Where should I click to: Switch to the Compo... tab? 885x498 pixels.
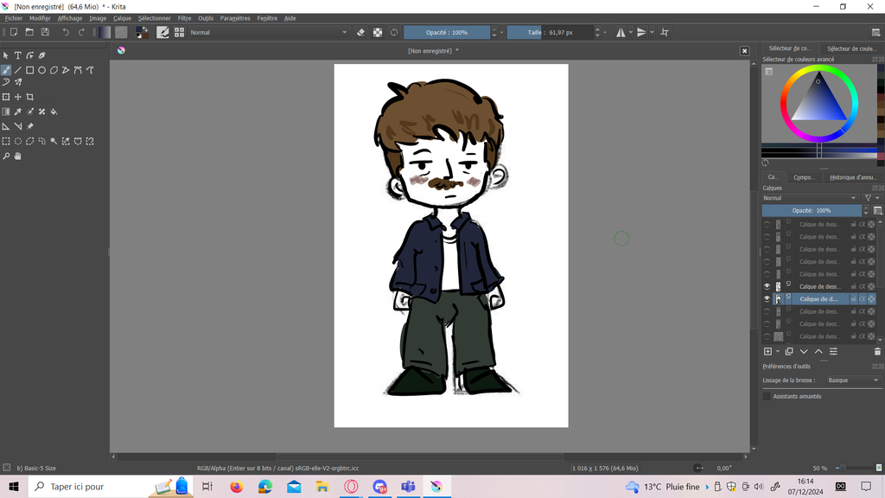click(x=804, y=177)
